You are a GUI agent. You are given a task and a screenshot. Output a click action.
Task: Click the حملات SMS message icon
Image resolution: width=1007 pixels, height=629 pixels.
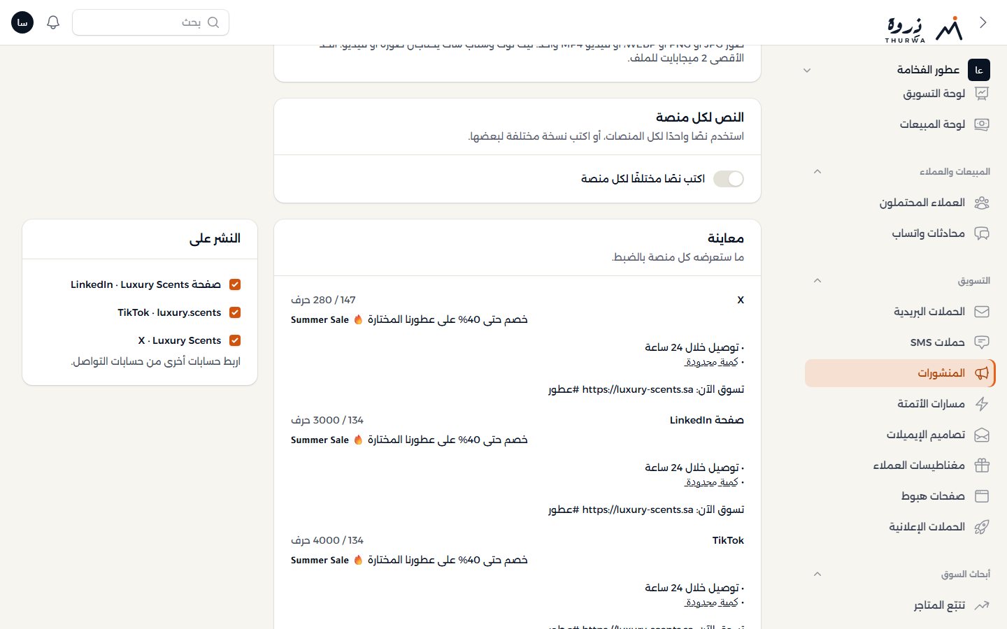(982, 342)
